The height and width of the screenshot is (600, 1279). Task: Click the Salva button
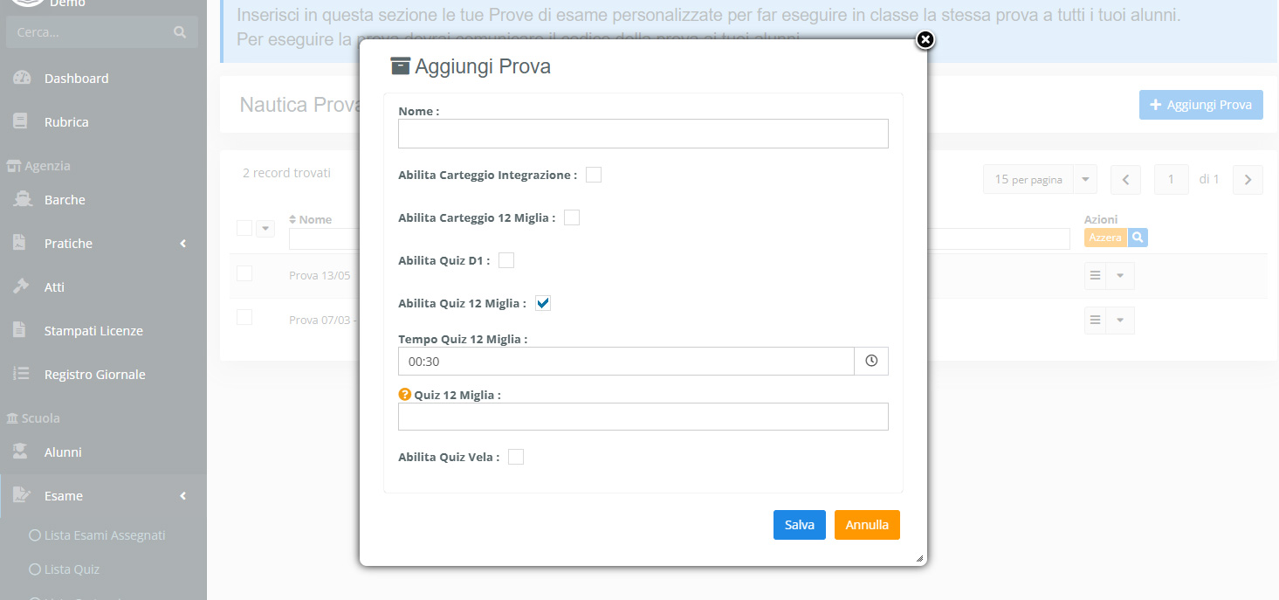pyautogui.click(x=800, y=525)
